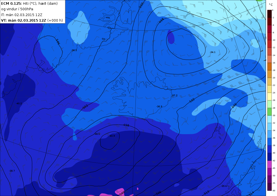277x196 pixels.
Task: Select the legend swatch between -22 and -24
Action: tap(270, 89)
